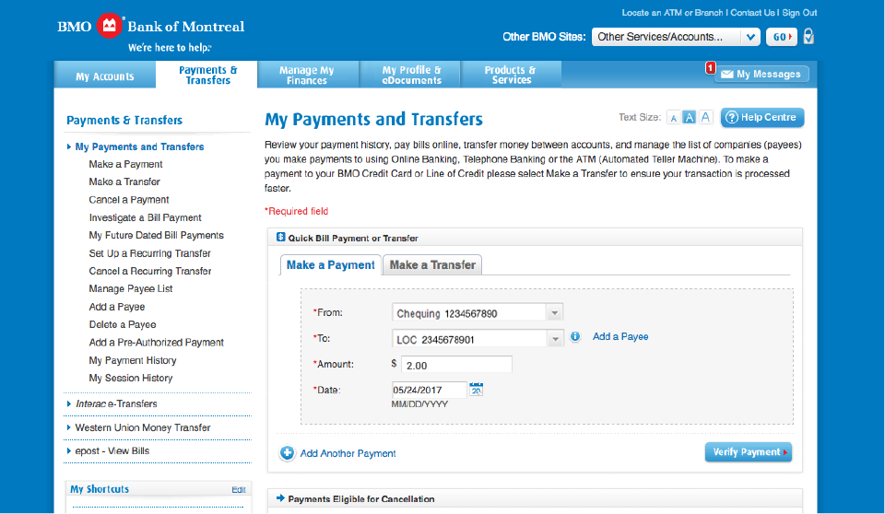Open Investigate a Bill Payment
The width and height of the screenshot is (885, 514).
pos(145,217)
